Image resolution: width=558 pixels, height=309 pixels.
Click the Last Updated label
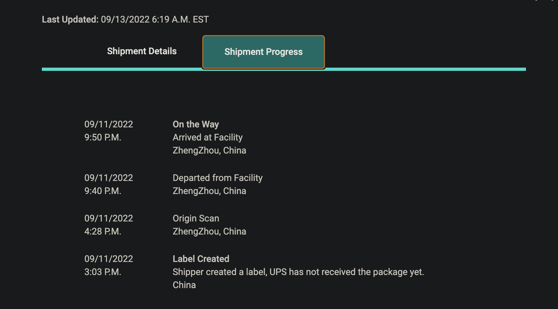coord(70,20)
